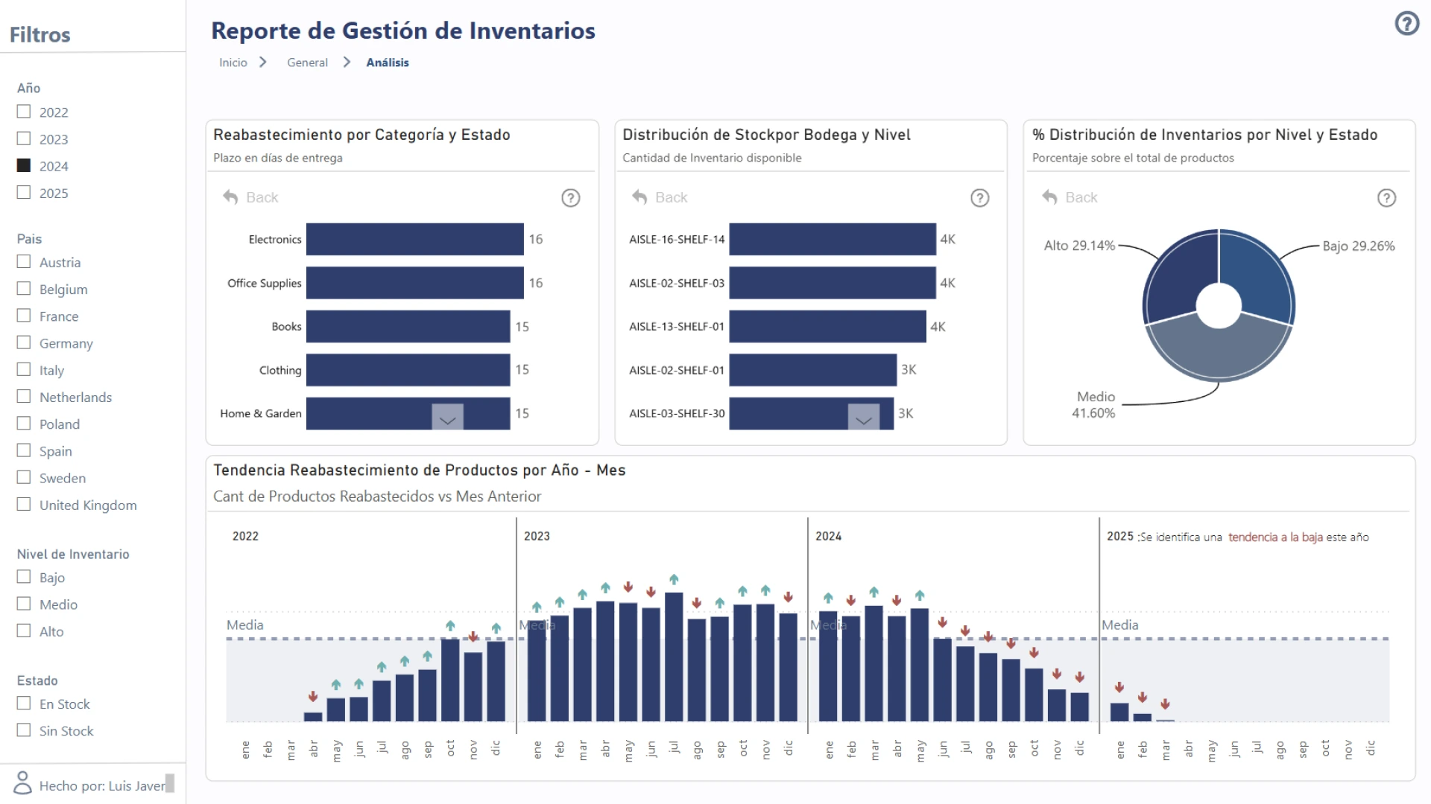1431x804 pixels.
Task: Tick the Medio inventory level checkbox
Action: tap(24, 604)
